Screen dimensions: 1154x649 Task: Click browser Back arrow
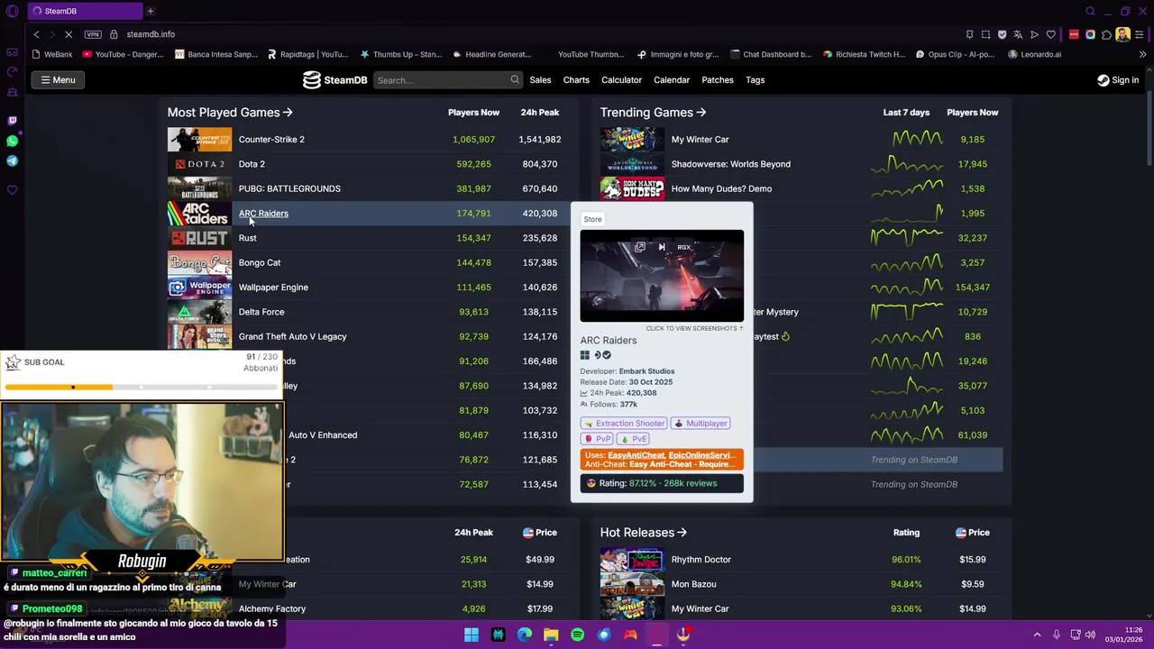point(36,34)
